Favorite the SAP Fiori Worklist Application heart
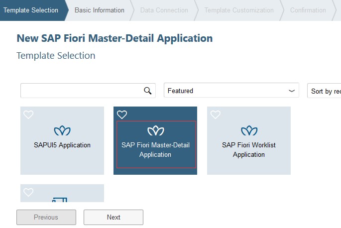Viewport: 341px width, 228px height. click(x=215, y=114)
